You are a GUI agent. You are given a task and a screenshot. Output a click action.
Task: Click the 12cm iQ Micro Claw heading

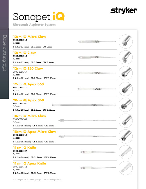click(x=30, y=37)
